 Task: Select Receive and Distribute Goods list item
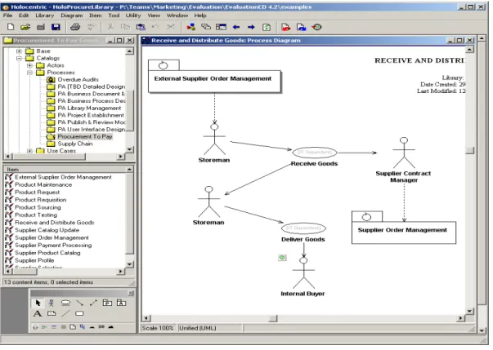[55, 223]
